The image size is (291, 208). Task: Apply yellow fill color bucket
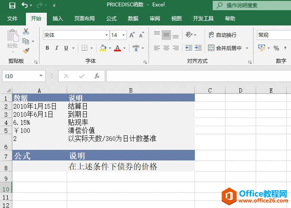[x=103, y=48]
